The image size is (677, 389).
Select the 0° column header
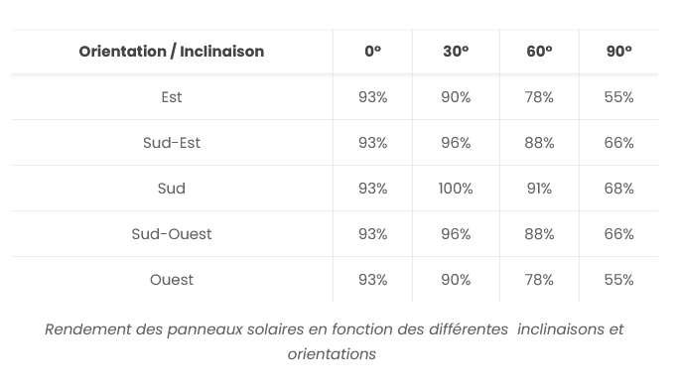372,52
